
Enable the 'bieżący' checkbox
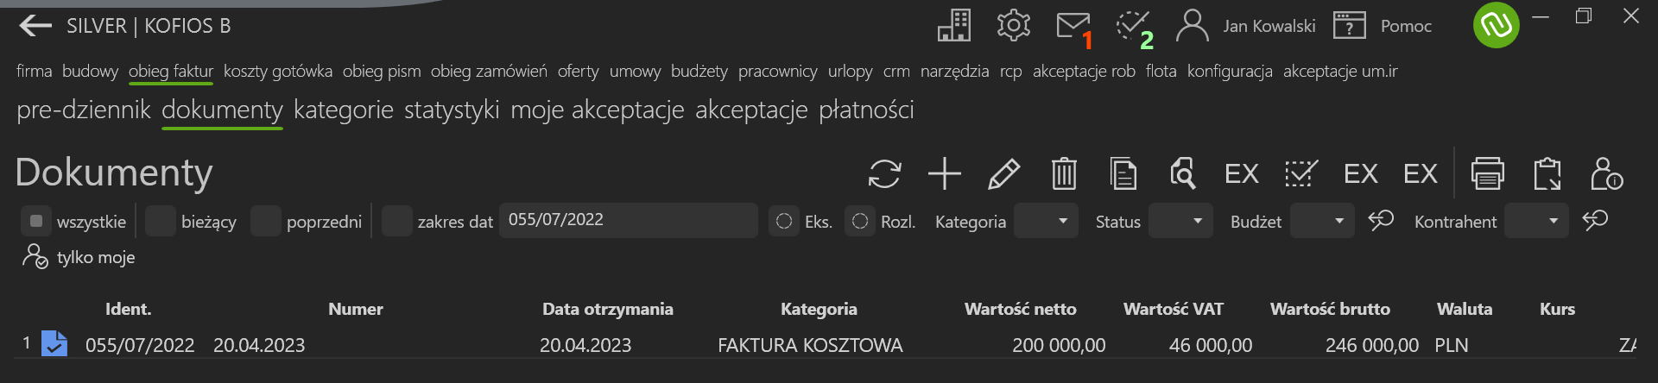tap(161, 221)
